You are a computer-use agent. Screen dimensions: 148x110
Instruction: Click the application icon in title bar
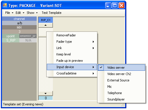click(5, 5)
